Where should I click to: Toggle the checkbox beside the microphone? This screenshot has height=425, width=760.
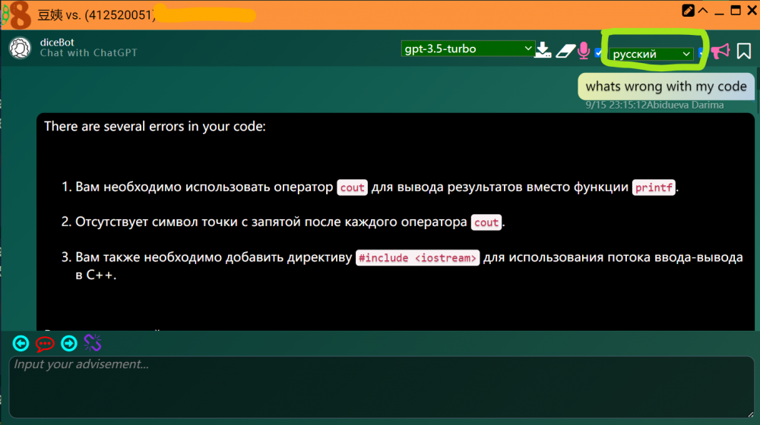click(x=599, y=52)
